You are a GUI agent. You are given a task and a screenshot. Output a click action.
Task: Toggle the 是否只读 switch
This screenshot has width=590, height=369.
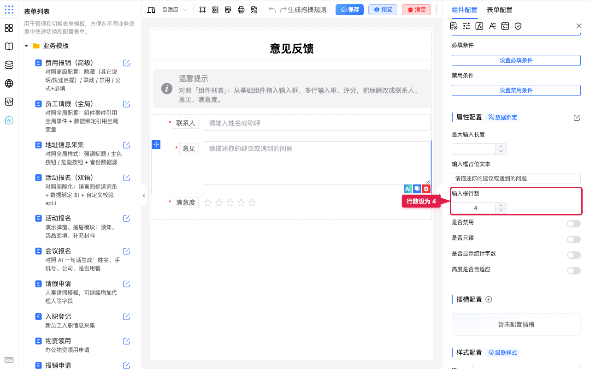[x=574, y=239]
